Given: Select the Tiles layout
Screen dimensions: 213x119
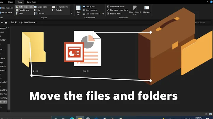Looking at the screenshot, I should click(20, 13).
